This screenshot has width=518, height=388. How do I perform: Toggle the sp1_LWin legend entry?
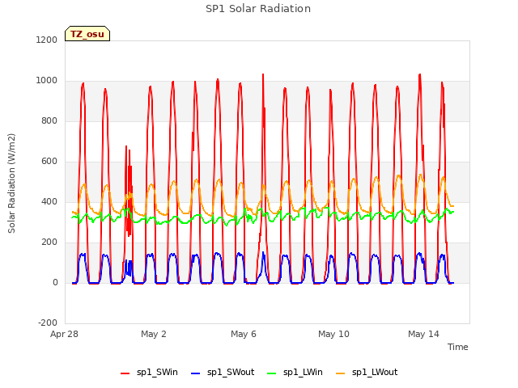coord(295,373)
